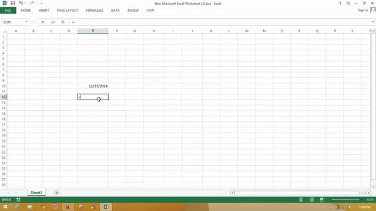Click the 100% zoom level
This screenshot has width=376, height=211.
[370, 200]
